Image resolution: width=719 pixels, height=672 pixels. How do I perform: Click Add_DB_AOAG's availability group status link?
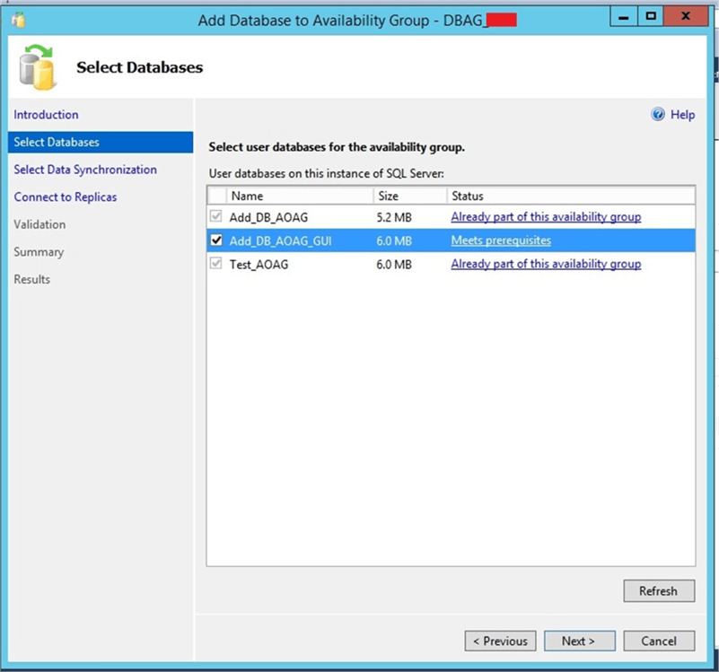(546, 217)
